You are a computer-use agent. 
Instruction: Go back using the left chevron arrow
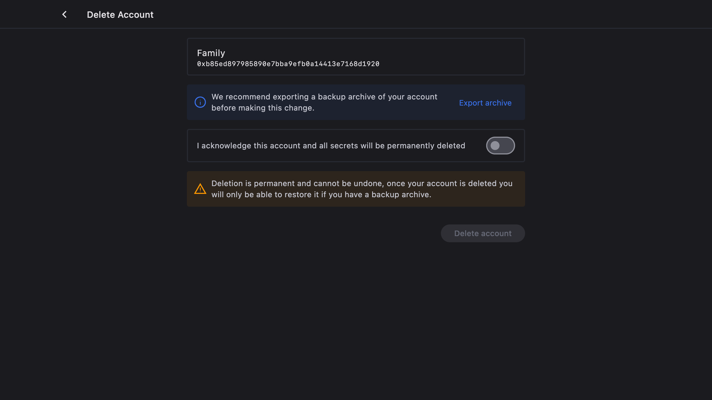[x=64, y=14]
